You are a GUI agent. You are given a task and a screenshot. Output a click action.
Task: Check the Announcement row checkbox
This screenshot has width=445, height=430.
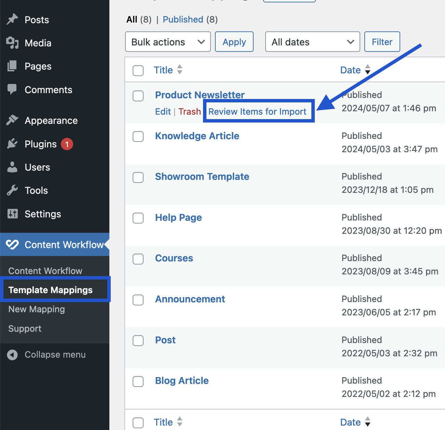click(x=138, y=300)
